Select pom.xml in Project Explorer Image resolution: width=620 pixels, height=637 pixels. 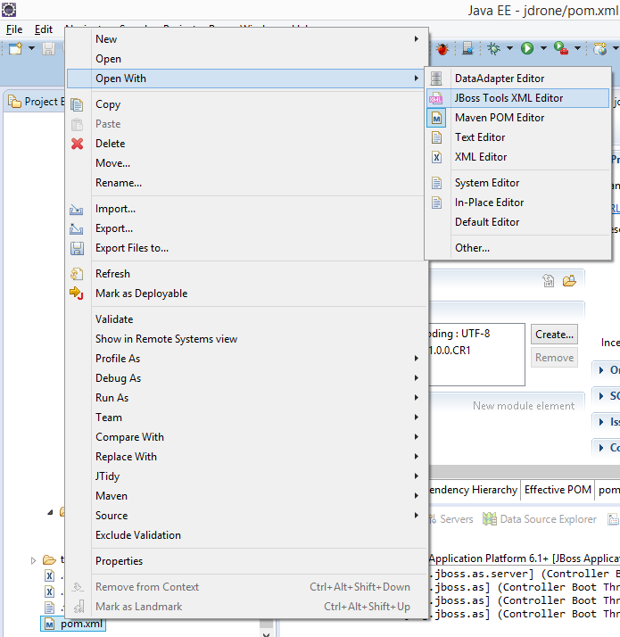[x=73, y=624]
